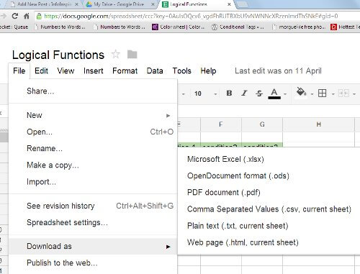Click the Logical Functions document title
Viewport: 360px width, 274px height.
pos(58,55)
